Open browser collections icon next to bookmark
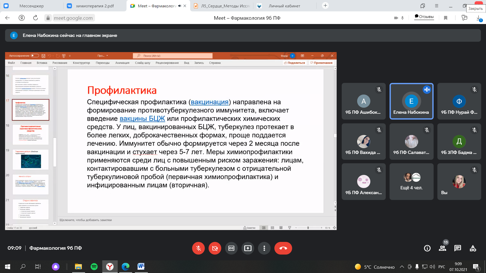The image size is (486, 273). click(x=464, y=18)
